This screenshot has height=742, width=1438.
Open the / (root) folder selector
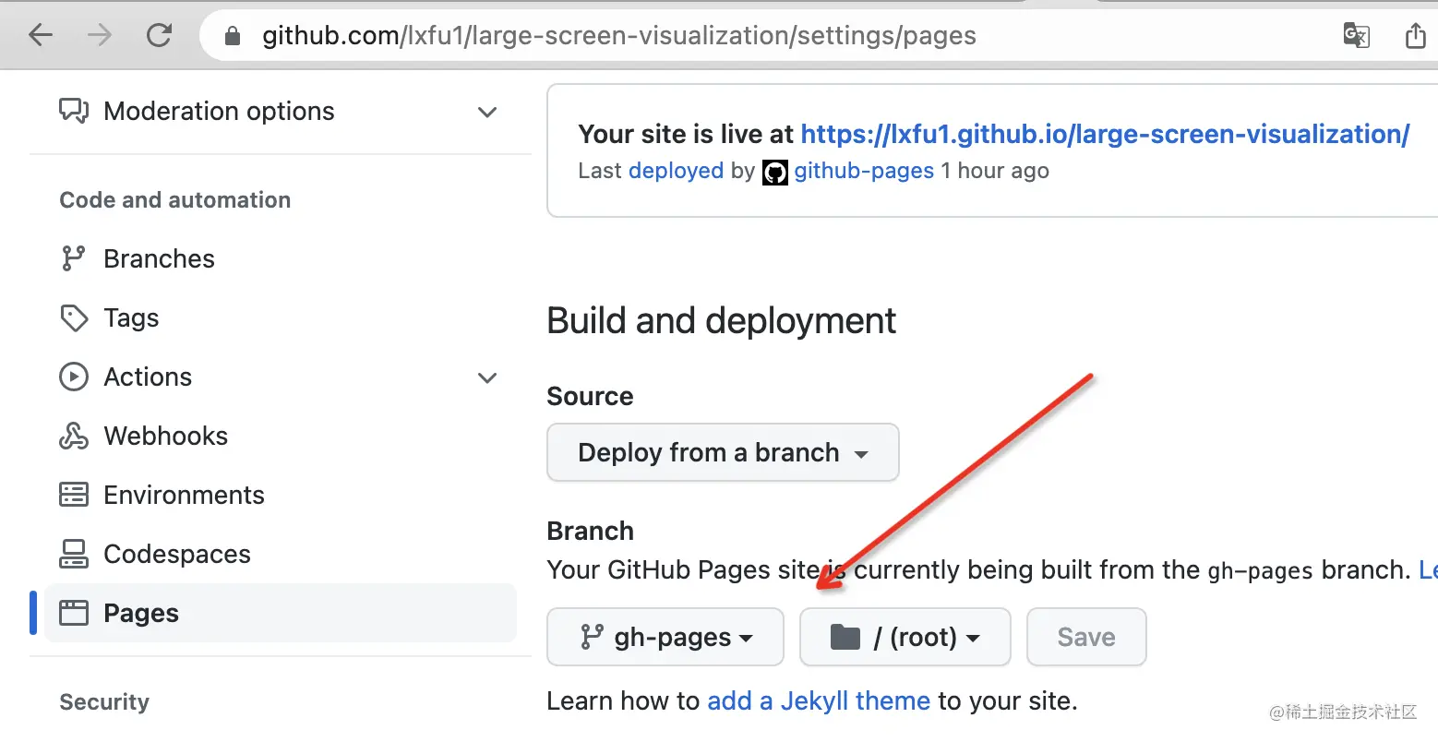(x=905, y=637)
